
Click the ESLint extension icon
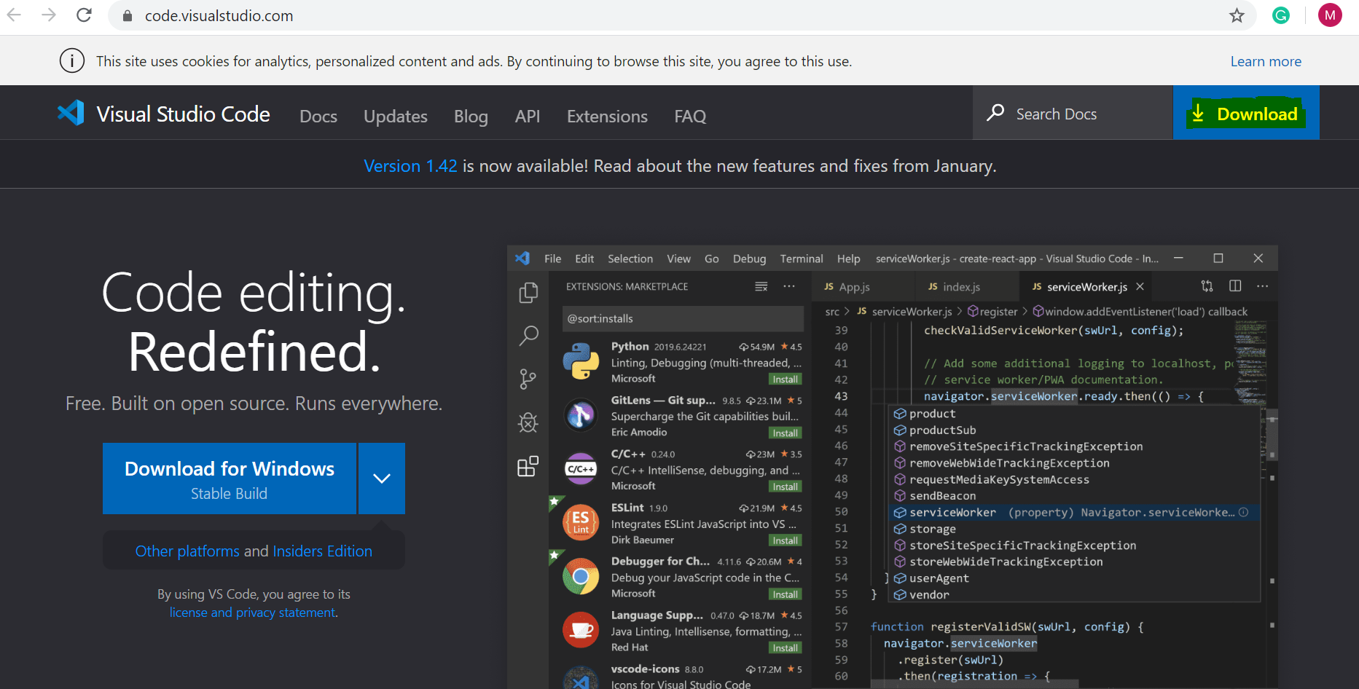[x=581, y=522]
